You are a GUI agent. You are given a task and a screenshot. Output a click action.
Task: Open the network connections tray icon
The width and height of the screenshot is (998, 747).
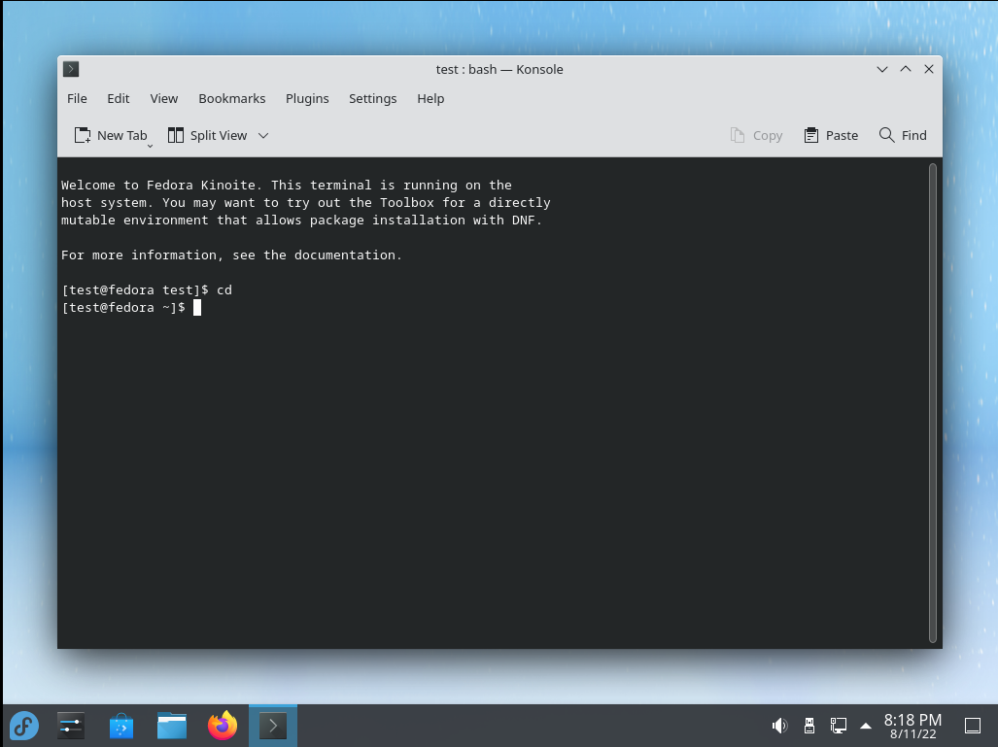(839, 726)
